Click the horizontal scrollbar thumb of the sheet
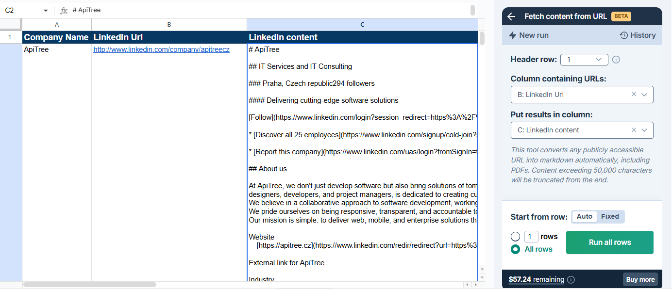672x289 pixels. coord(90,285)
